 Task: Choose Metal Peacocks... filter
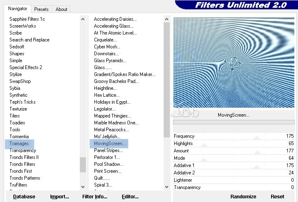pos(112,130)
